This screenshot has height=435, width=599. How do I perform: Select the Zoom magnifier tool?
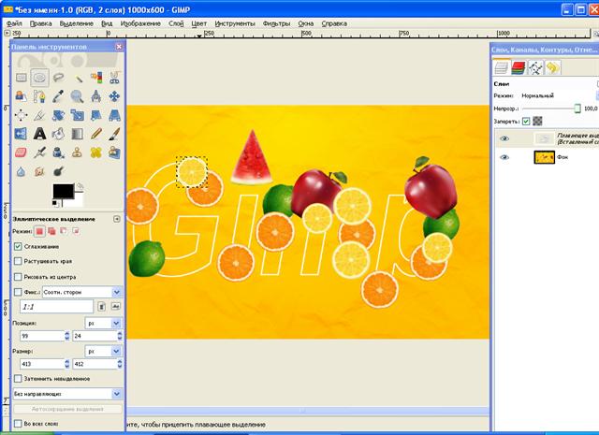(77, 96)
